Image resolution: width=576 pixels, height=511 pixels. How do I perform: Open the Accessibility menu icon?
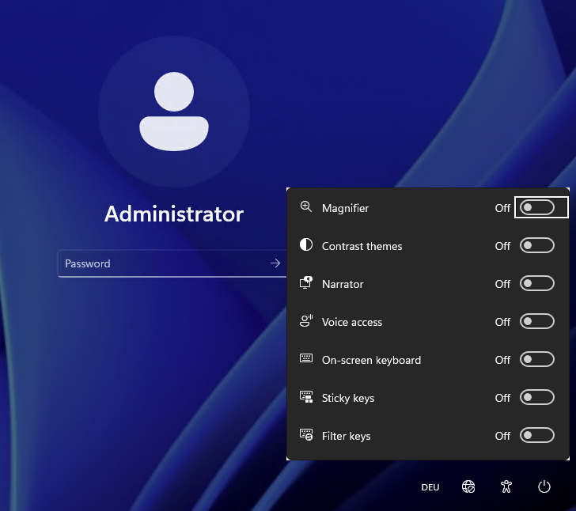coord(506,486)
